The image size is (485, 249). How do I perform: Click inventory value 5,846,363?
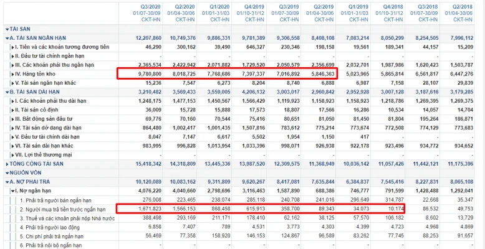[x=322, y=74]
